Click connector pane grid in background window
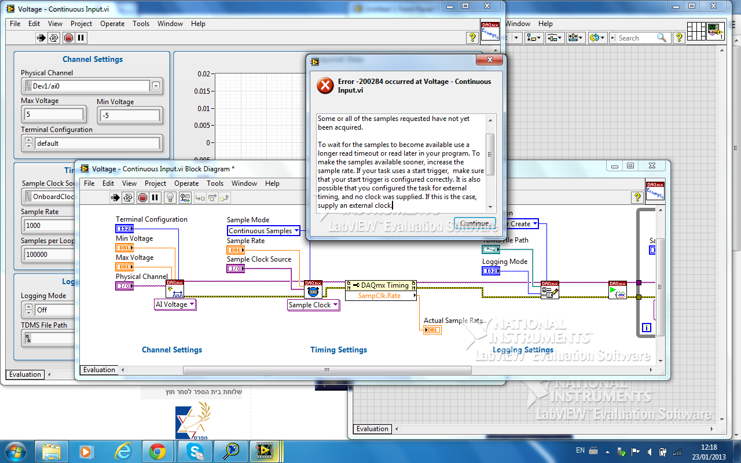This screenshot has width=741, height=463. pos(696,31)
